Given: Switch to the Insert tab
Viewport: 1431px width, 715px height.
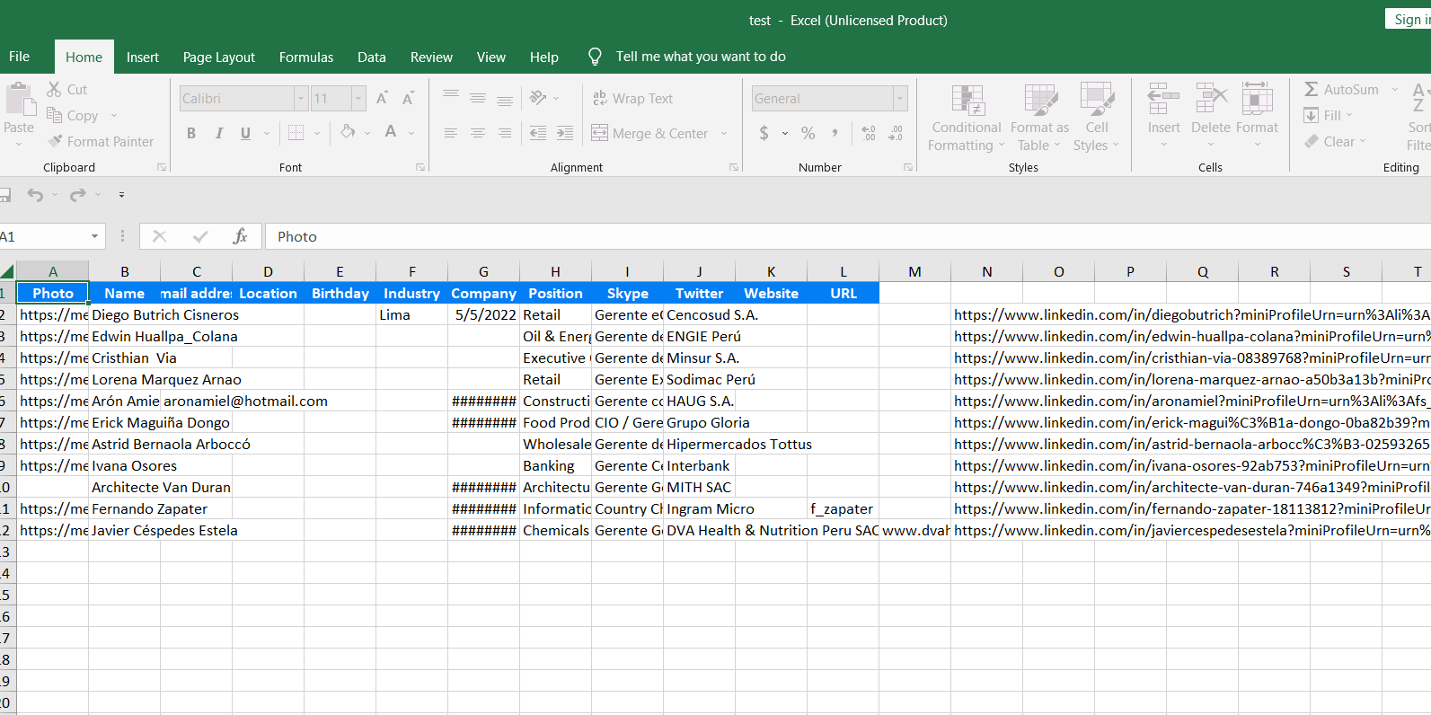Looking at the screenshot, I should [143, 57].
